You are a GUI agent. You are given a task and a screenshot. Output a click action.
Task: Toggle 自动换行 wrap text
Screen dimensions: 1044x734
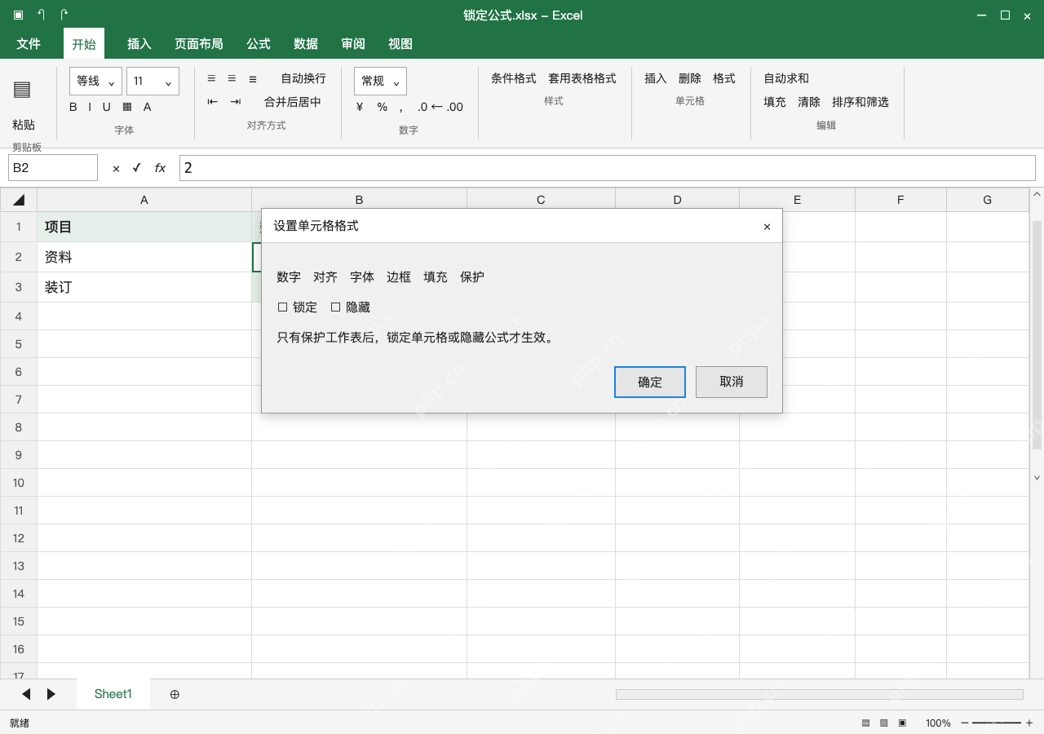[303, 78]
